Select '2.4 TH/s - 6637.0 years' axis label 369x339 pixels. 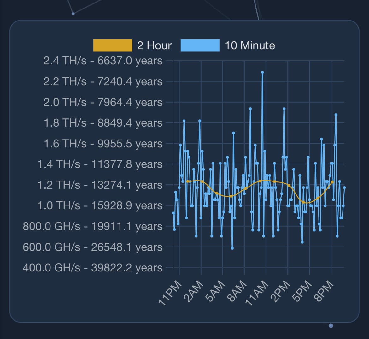(x=103, y=61)
